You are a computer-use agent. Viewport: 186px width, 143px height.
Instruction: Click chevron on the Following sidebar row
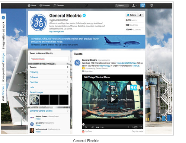tap(68, 72)
